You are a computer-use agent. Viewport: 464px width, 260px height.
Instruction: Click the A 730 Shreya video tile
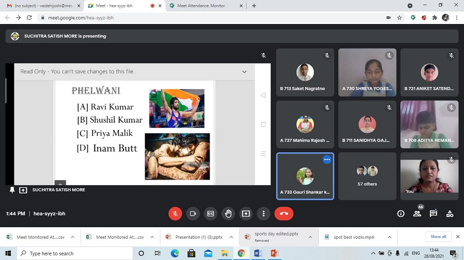coord(367,73)
